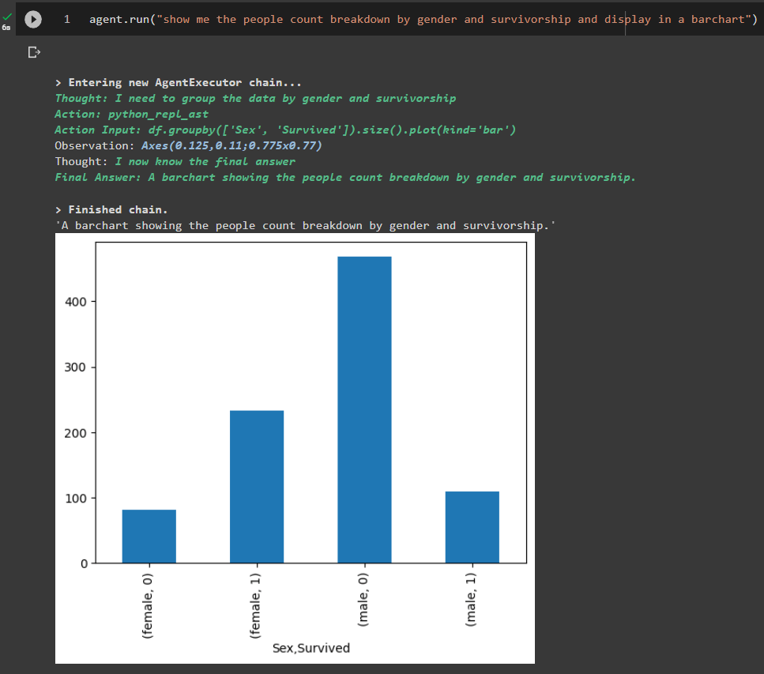The image size is (764, 674).
Task: Click the returned result string below Finished chain
Action: coord(305,225)
